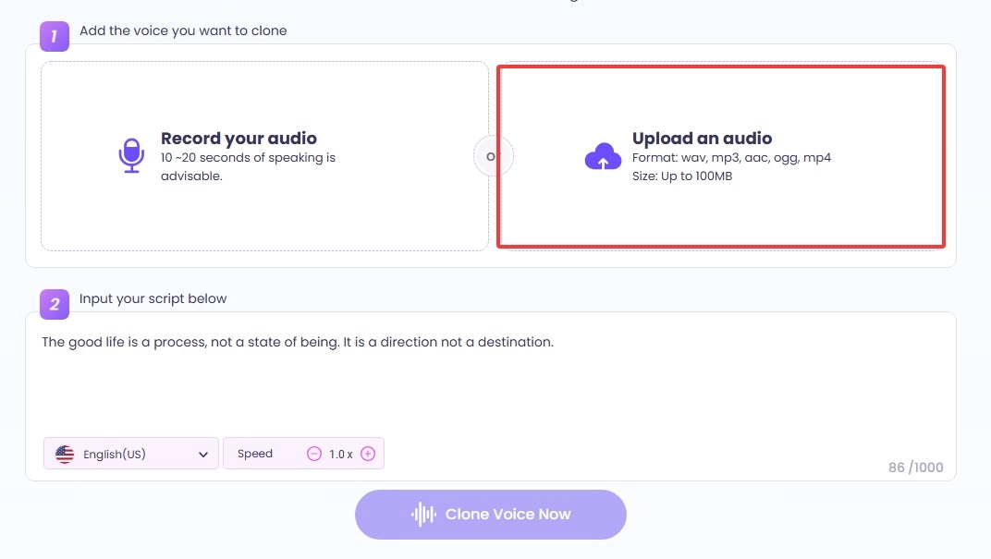Click the microphone icon for recording
The image size is (991, 559).
[x=132, y=156]
